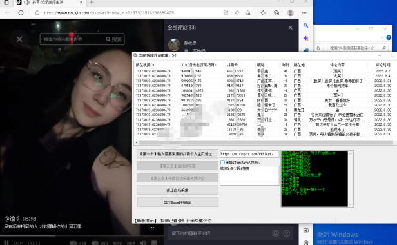397x245 pixels.
Task: Click the 评论内容 comment content column header
Action: click(x=337, y=65)
